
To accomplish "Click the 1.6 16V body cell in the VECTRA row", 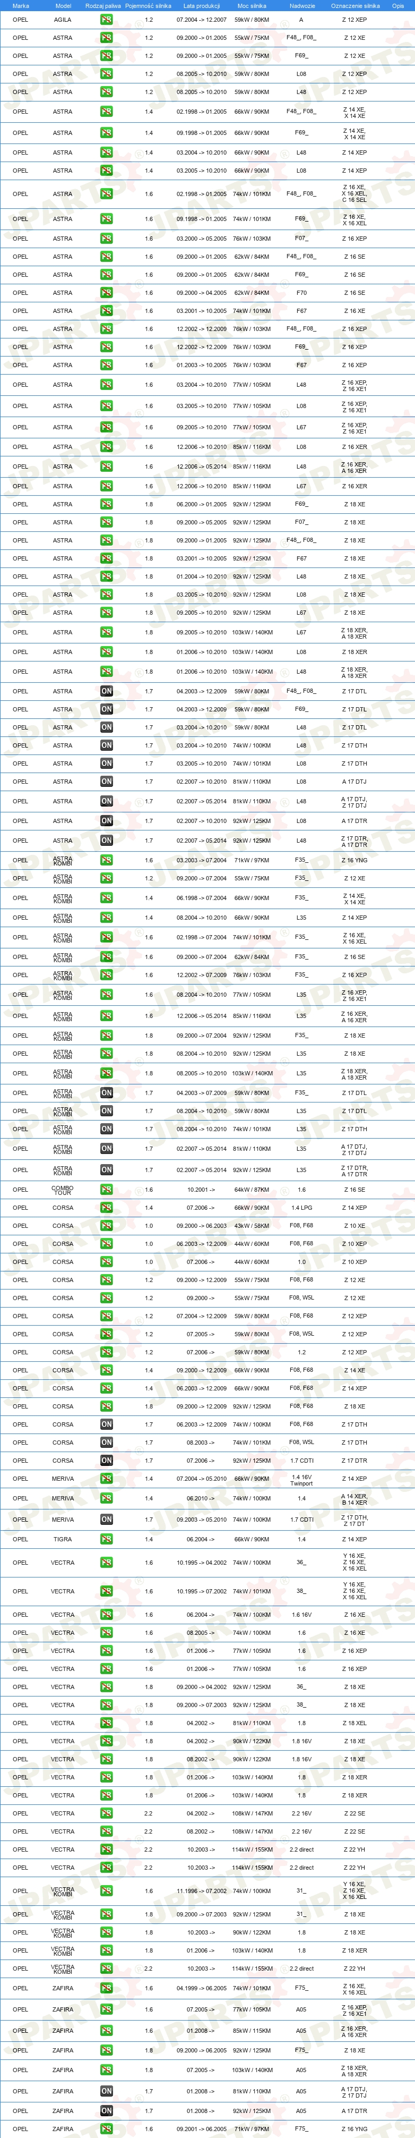I will 301,1615.
